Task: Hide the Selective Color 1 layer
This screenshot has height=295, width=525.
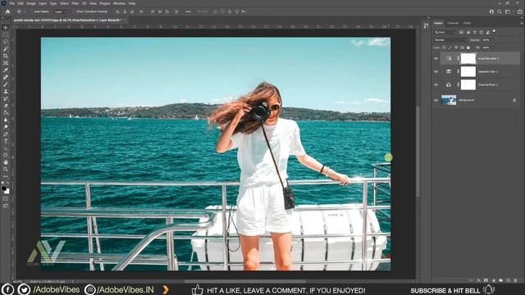Action: click(x=436, y=71)
